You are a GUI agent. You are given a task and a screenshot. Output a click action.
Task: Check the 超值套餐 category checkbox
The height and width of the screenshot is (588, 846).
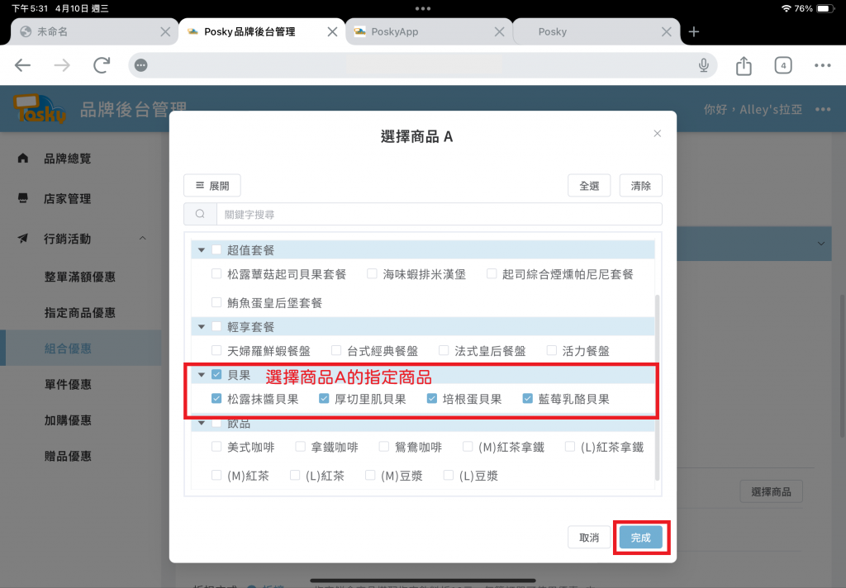click(216, 249)
